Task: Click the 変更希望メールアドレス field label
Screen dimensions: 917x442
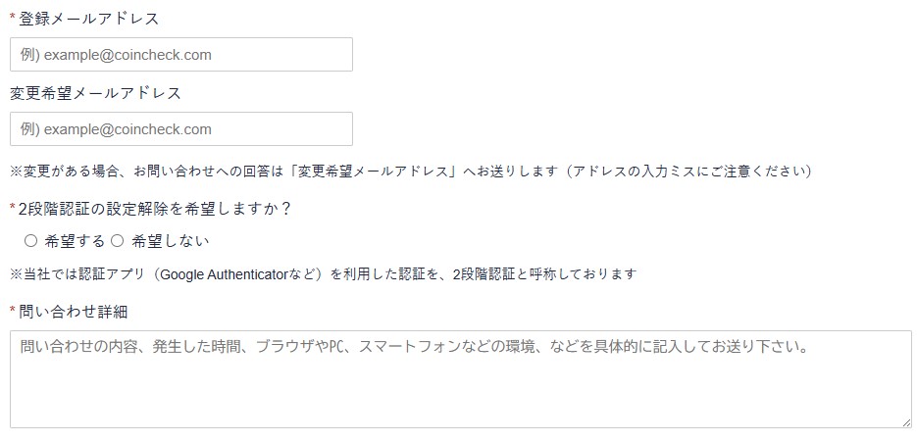Action: tap(95, 93)
